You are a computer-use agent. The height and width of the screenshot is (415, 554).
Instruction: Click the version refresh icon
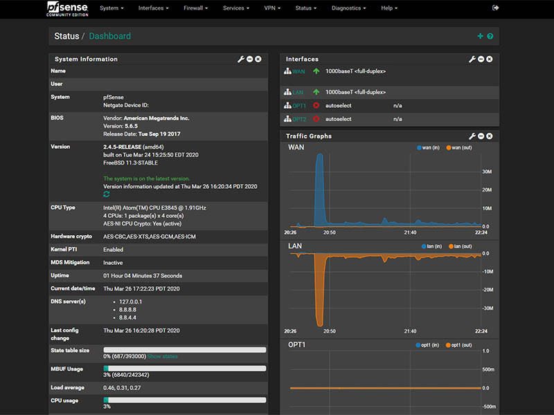(x=107, y=194)
